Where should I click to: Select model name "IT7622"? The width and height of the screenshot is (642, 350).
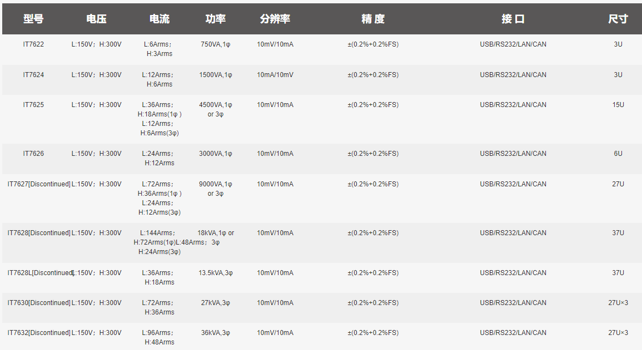33,44
